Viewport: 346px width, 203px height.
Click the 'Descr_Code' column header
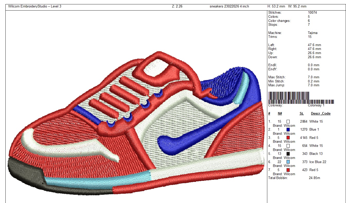(x=321, y=114)
